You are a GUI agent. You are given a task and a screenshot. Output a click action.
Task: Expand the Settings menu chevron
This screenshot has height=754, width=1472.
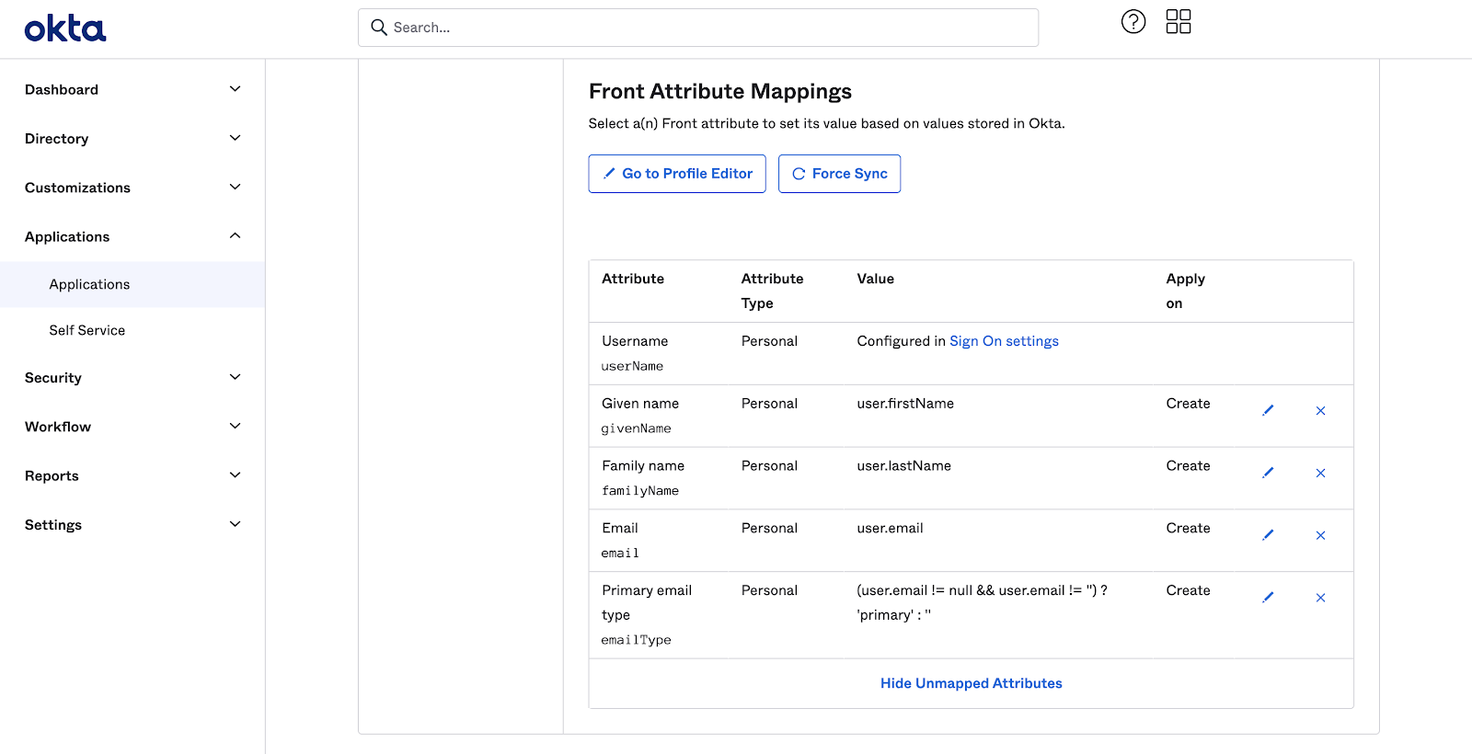(x=235, y=524)
